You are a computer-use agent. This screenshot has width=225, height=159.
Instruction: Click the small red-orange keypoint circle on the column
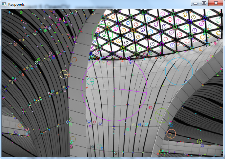tap(74, 60)
